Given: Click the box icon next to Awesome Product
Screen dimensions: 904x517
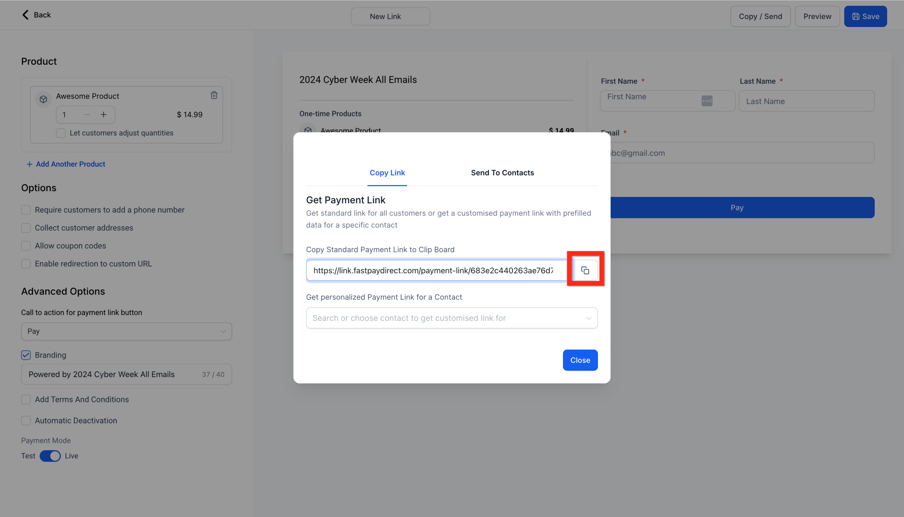Looking at the screenshot, I should (x=43, y=99).
